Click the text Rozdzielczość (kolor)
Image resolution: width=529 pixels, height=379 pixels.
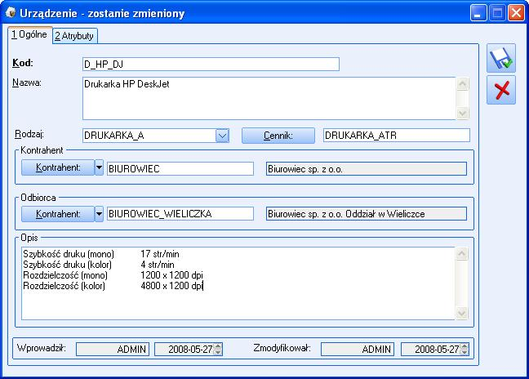click(64, 286)
